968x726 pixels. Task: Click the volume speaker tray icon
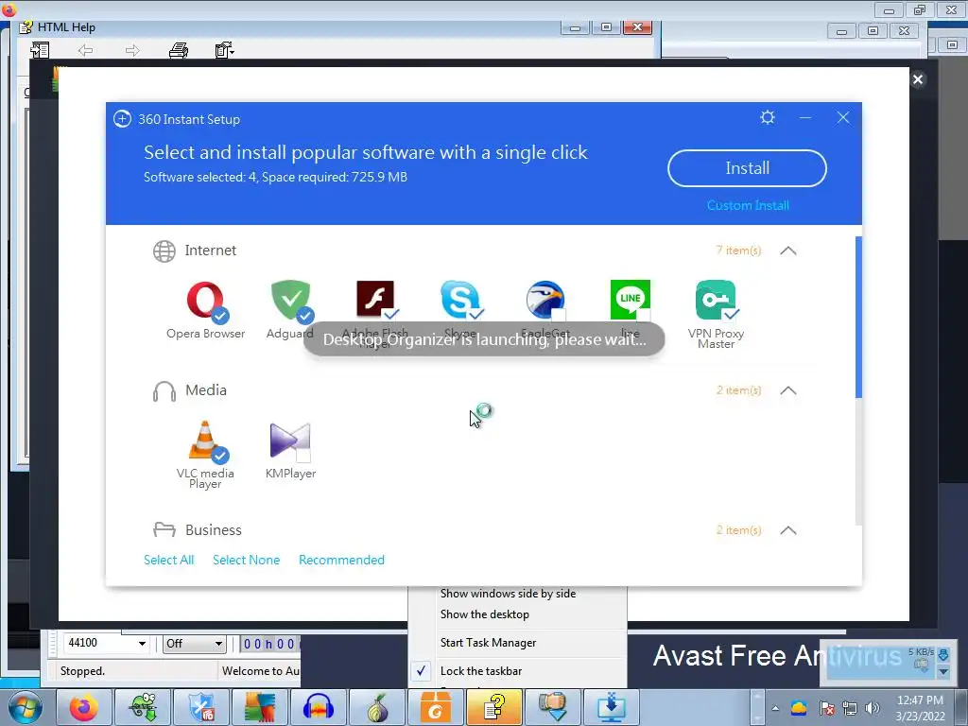pyautogui.click(x=873, y=708)
